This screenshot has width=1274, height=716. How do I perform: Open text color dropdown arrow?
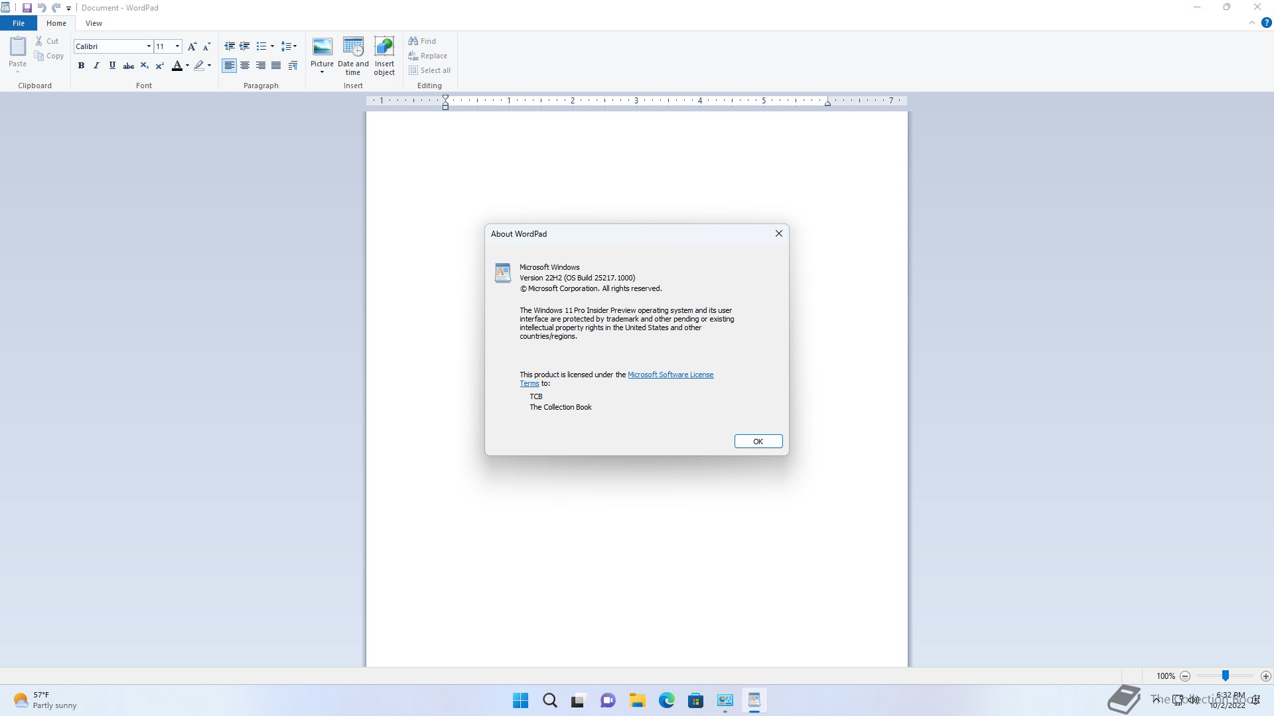pyautogui.click(x=187, y=66)
